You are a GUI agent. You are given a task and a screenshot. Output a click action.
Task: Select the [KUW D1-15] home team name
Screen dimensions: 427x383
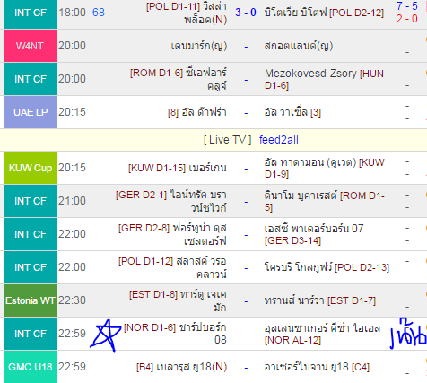178,168
